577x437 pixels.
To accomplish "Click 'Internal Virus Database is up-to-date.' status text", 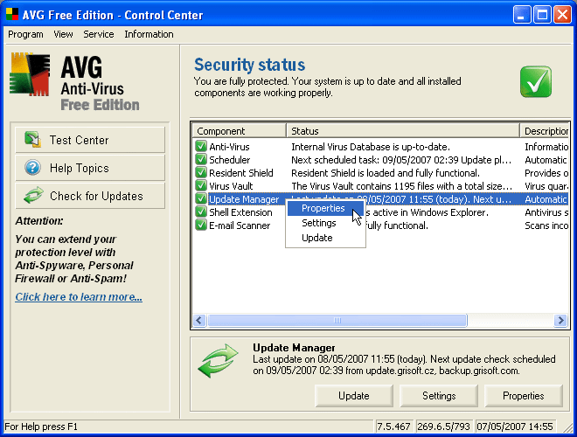I will pyautogui.click(x=371, y=147).
